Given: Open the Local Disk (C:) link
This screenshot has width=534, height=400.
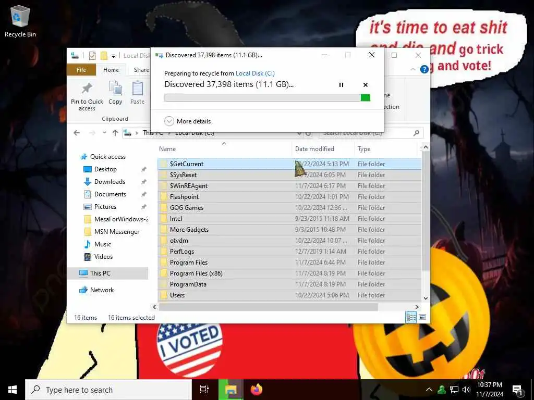Looking at the screenshot, I should 255,73.
